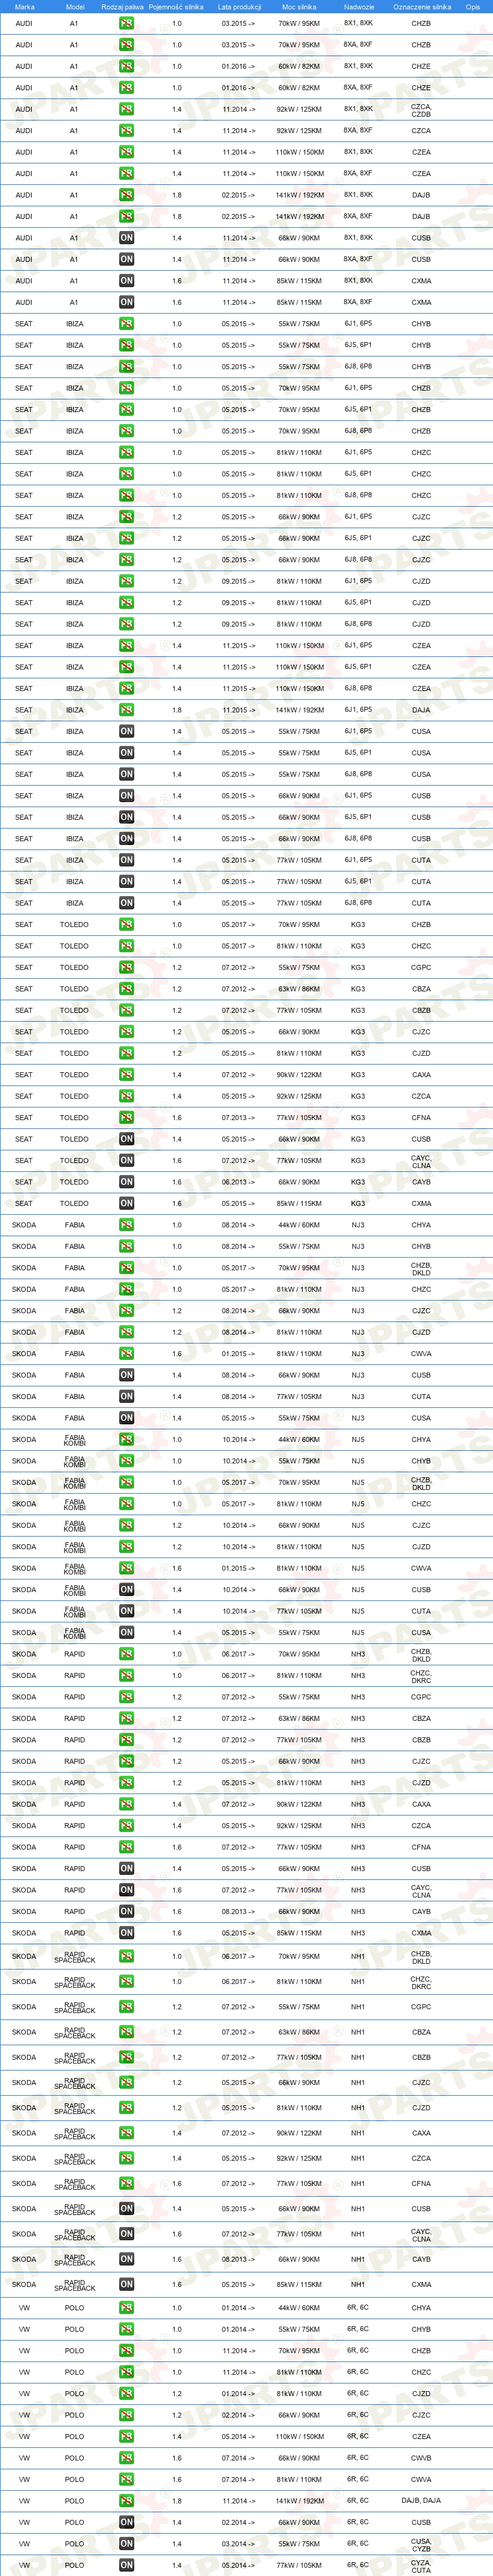
Task: Click the Nadwozie column header
Action: coord(358,7)
